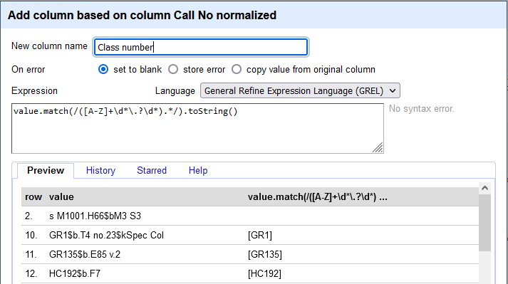Screen dimensions: 508x284
Task: Select the 'store error' radio option
Action: point(173,69)
